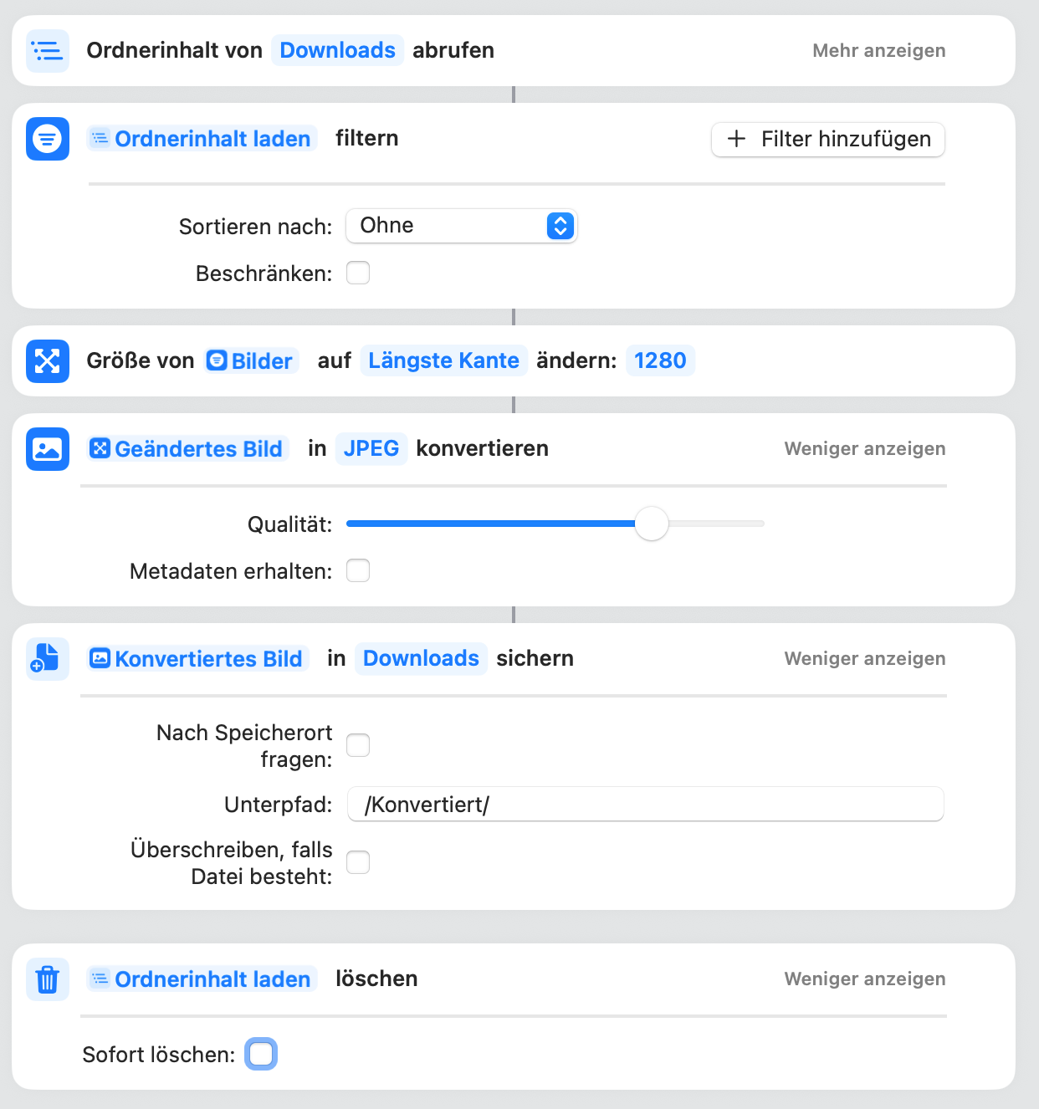Choose the Downloads folder in the save action
Screen dimensions: 1039x1109
coord(421,658)
